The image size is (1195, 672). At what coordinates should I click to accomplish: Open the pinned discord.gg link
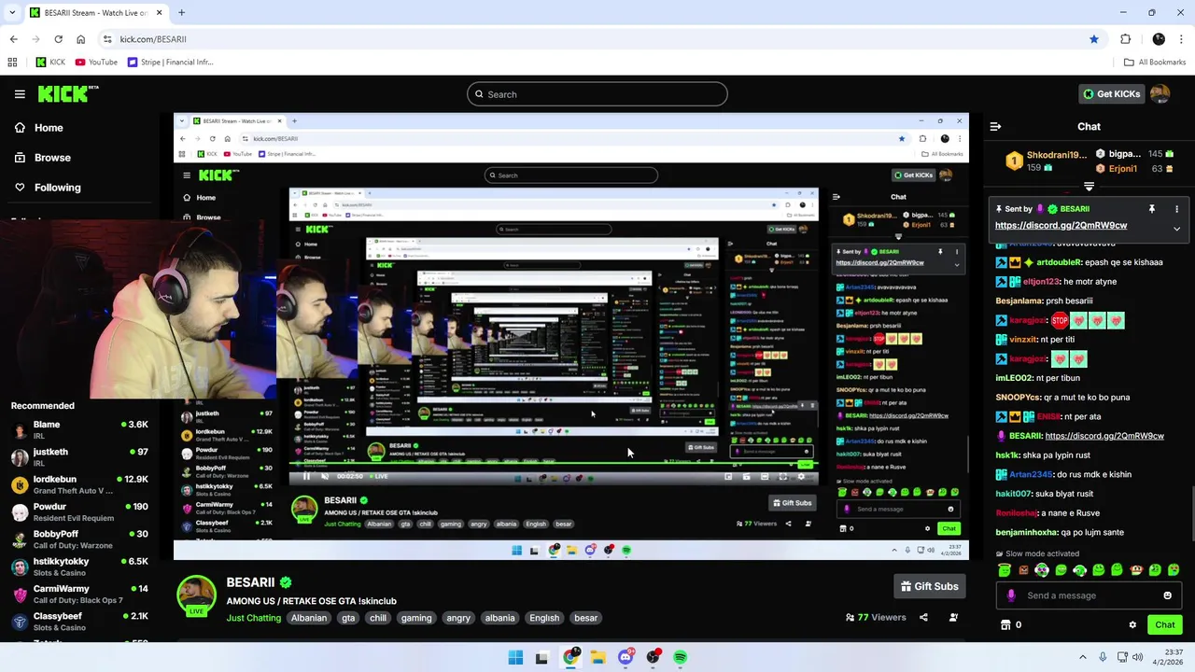pos(1061,225)
